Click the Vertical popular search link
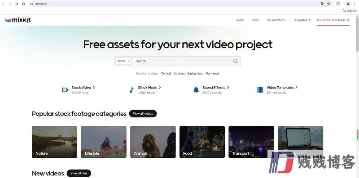359x178 pixels. click(x=166, y=73)
